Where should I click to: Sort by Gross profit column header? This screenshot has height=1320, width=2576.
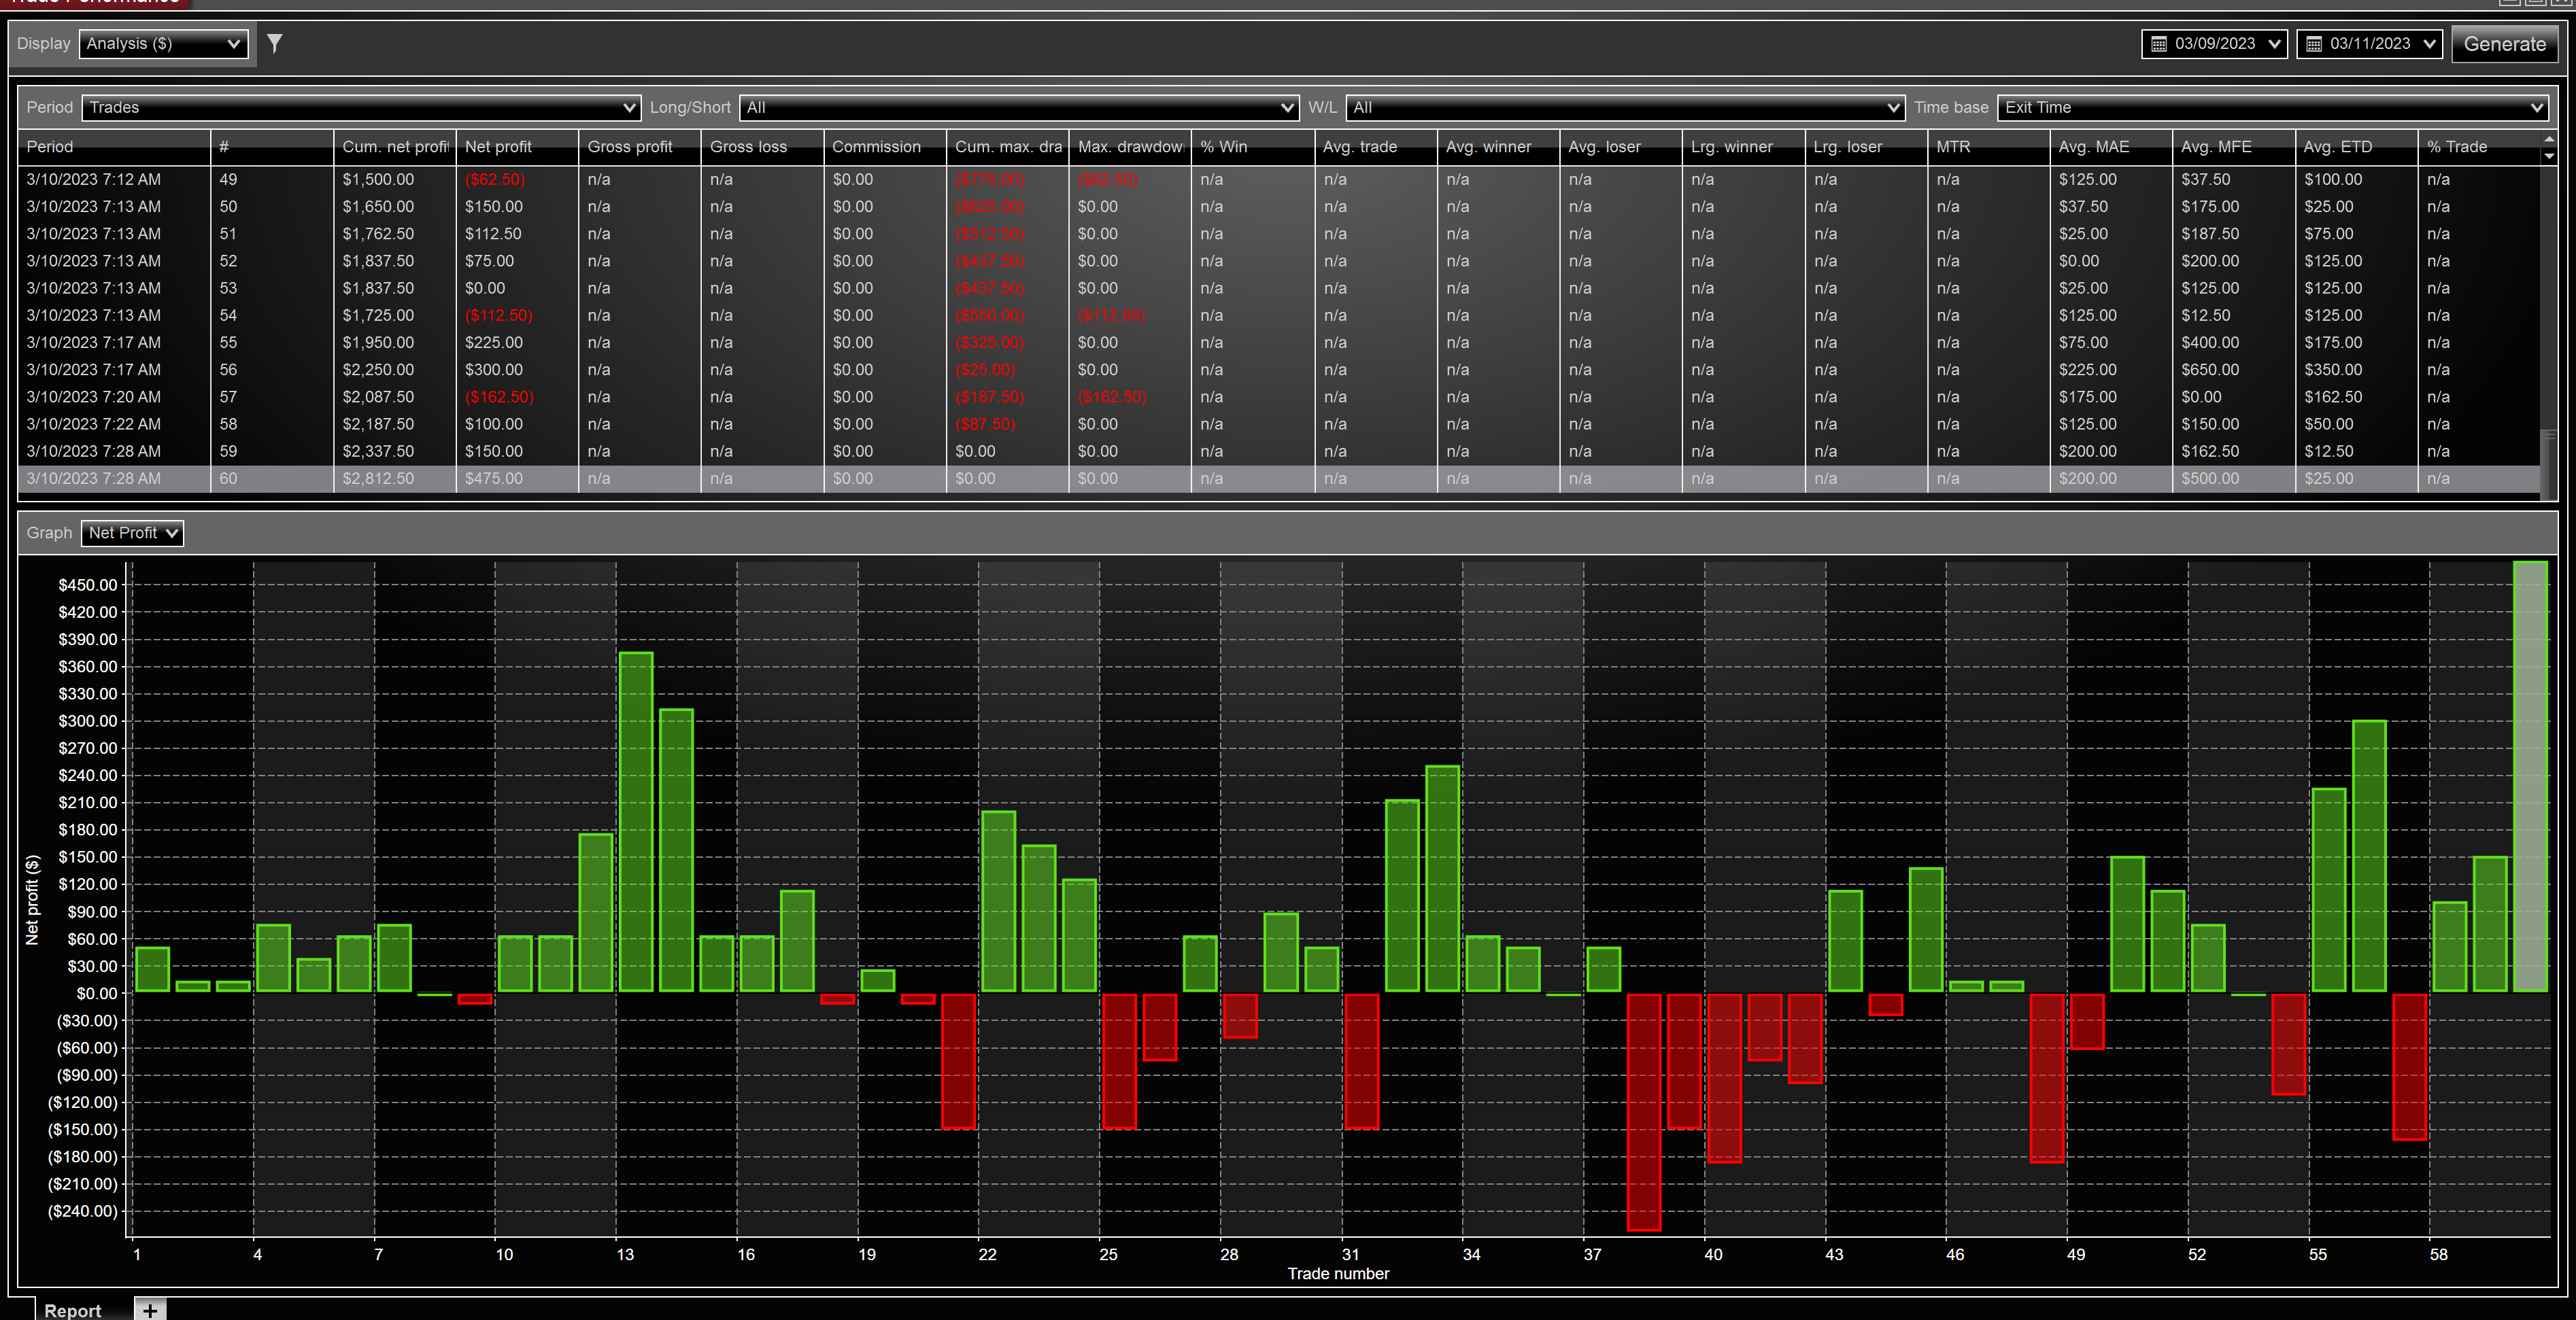tap(640, 147)
